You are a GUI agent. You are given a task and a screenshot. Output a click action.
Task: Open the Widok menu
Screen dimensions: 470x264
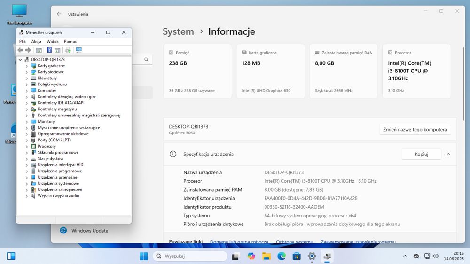pyautogui.click(x=53, y=42)
